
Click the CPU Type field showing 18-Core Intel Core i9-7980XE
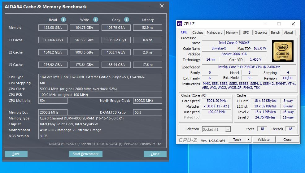(100, 77)
